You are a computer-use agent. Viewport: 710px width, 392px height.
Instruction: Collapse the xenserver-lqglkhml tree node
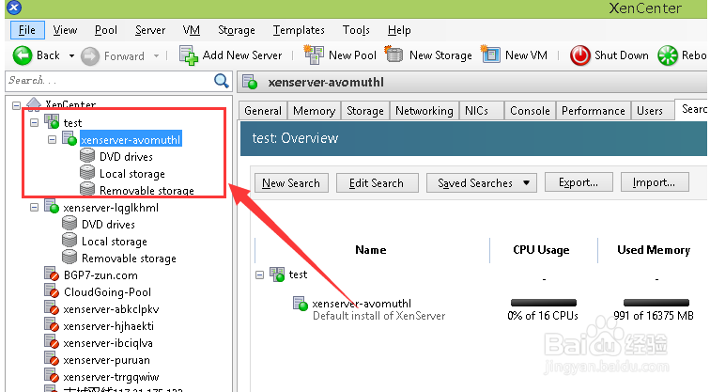click(x=34, y=207)
